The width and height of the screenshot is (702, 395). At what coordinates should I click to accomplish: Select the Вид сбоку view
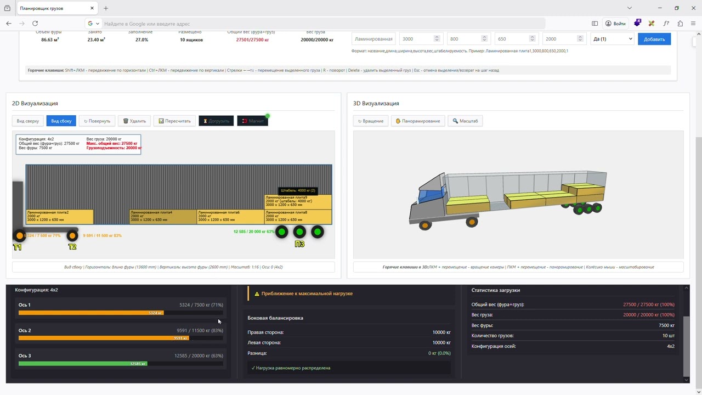pyautogui.click(x=61, y=121)
